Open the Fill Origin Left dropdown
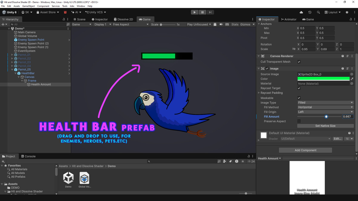 [x=325, y=112]
